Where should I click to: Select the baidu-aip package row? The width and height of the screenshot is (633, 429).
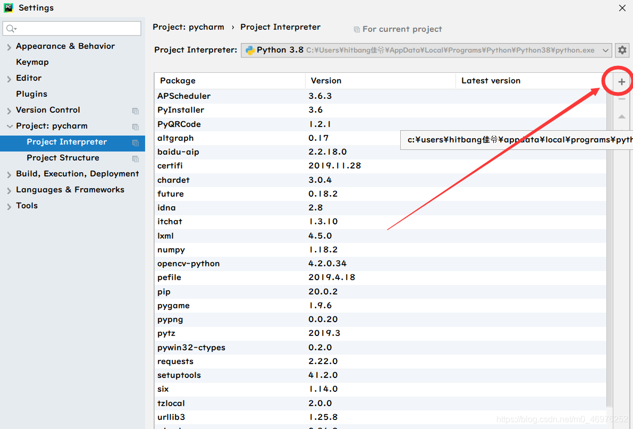381,152
